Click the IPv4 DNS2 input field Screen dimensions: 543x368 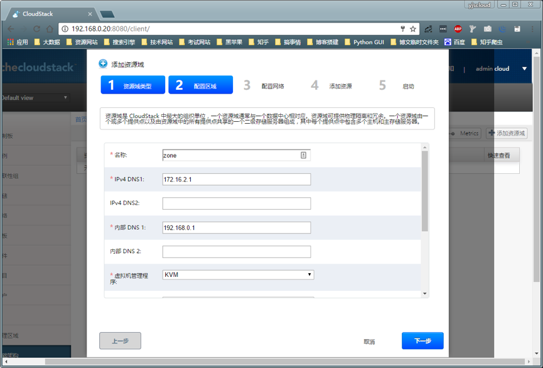(x=236, y=203)
